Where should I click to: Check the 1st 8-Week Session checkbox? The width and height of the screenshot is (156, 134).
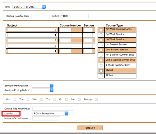point(101,45)
